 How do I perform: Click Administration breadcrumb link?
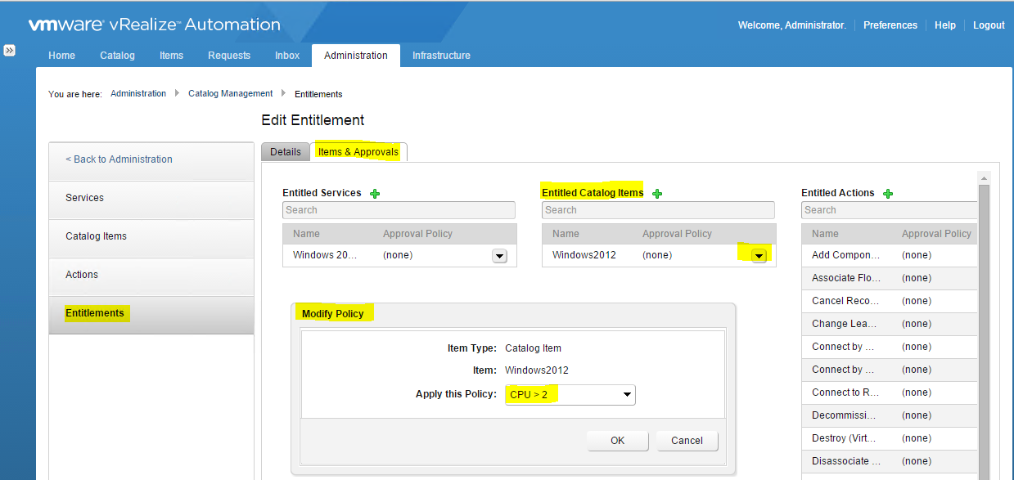[x=138, y=94]
